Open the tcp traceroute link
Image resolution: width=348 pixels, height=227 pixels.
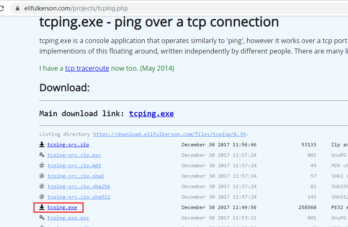pos(87,68)
